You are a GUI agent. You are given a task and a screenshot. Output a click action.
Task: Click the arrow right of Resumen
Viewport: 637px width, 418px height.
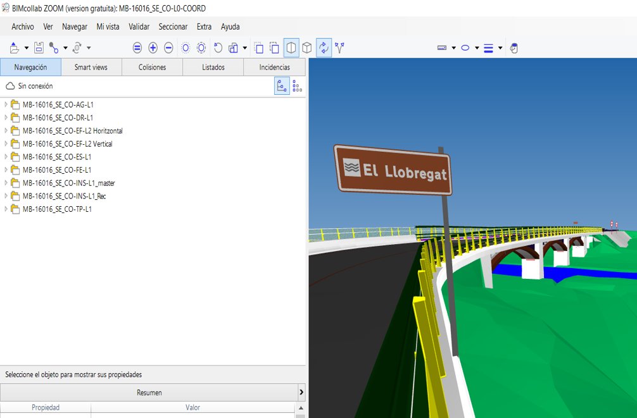coord(301,393)
